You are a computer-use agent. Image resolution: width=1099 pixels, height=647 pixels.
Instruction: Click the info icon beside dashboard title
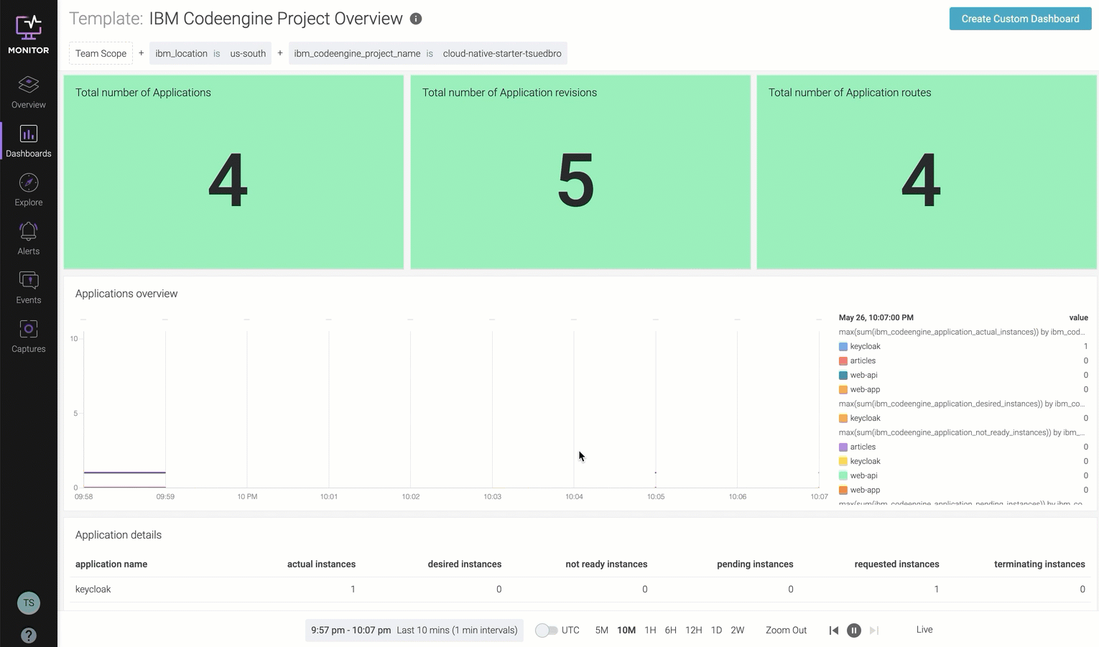click(416, 19)
